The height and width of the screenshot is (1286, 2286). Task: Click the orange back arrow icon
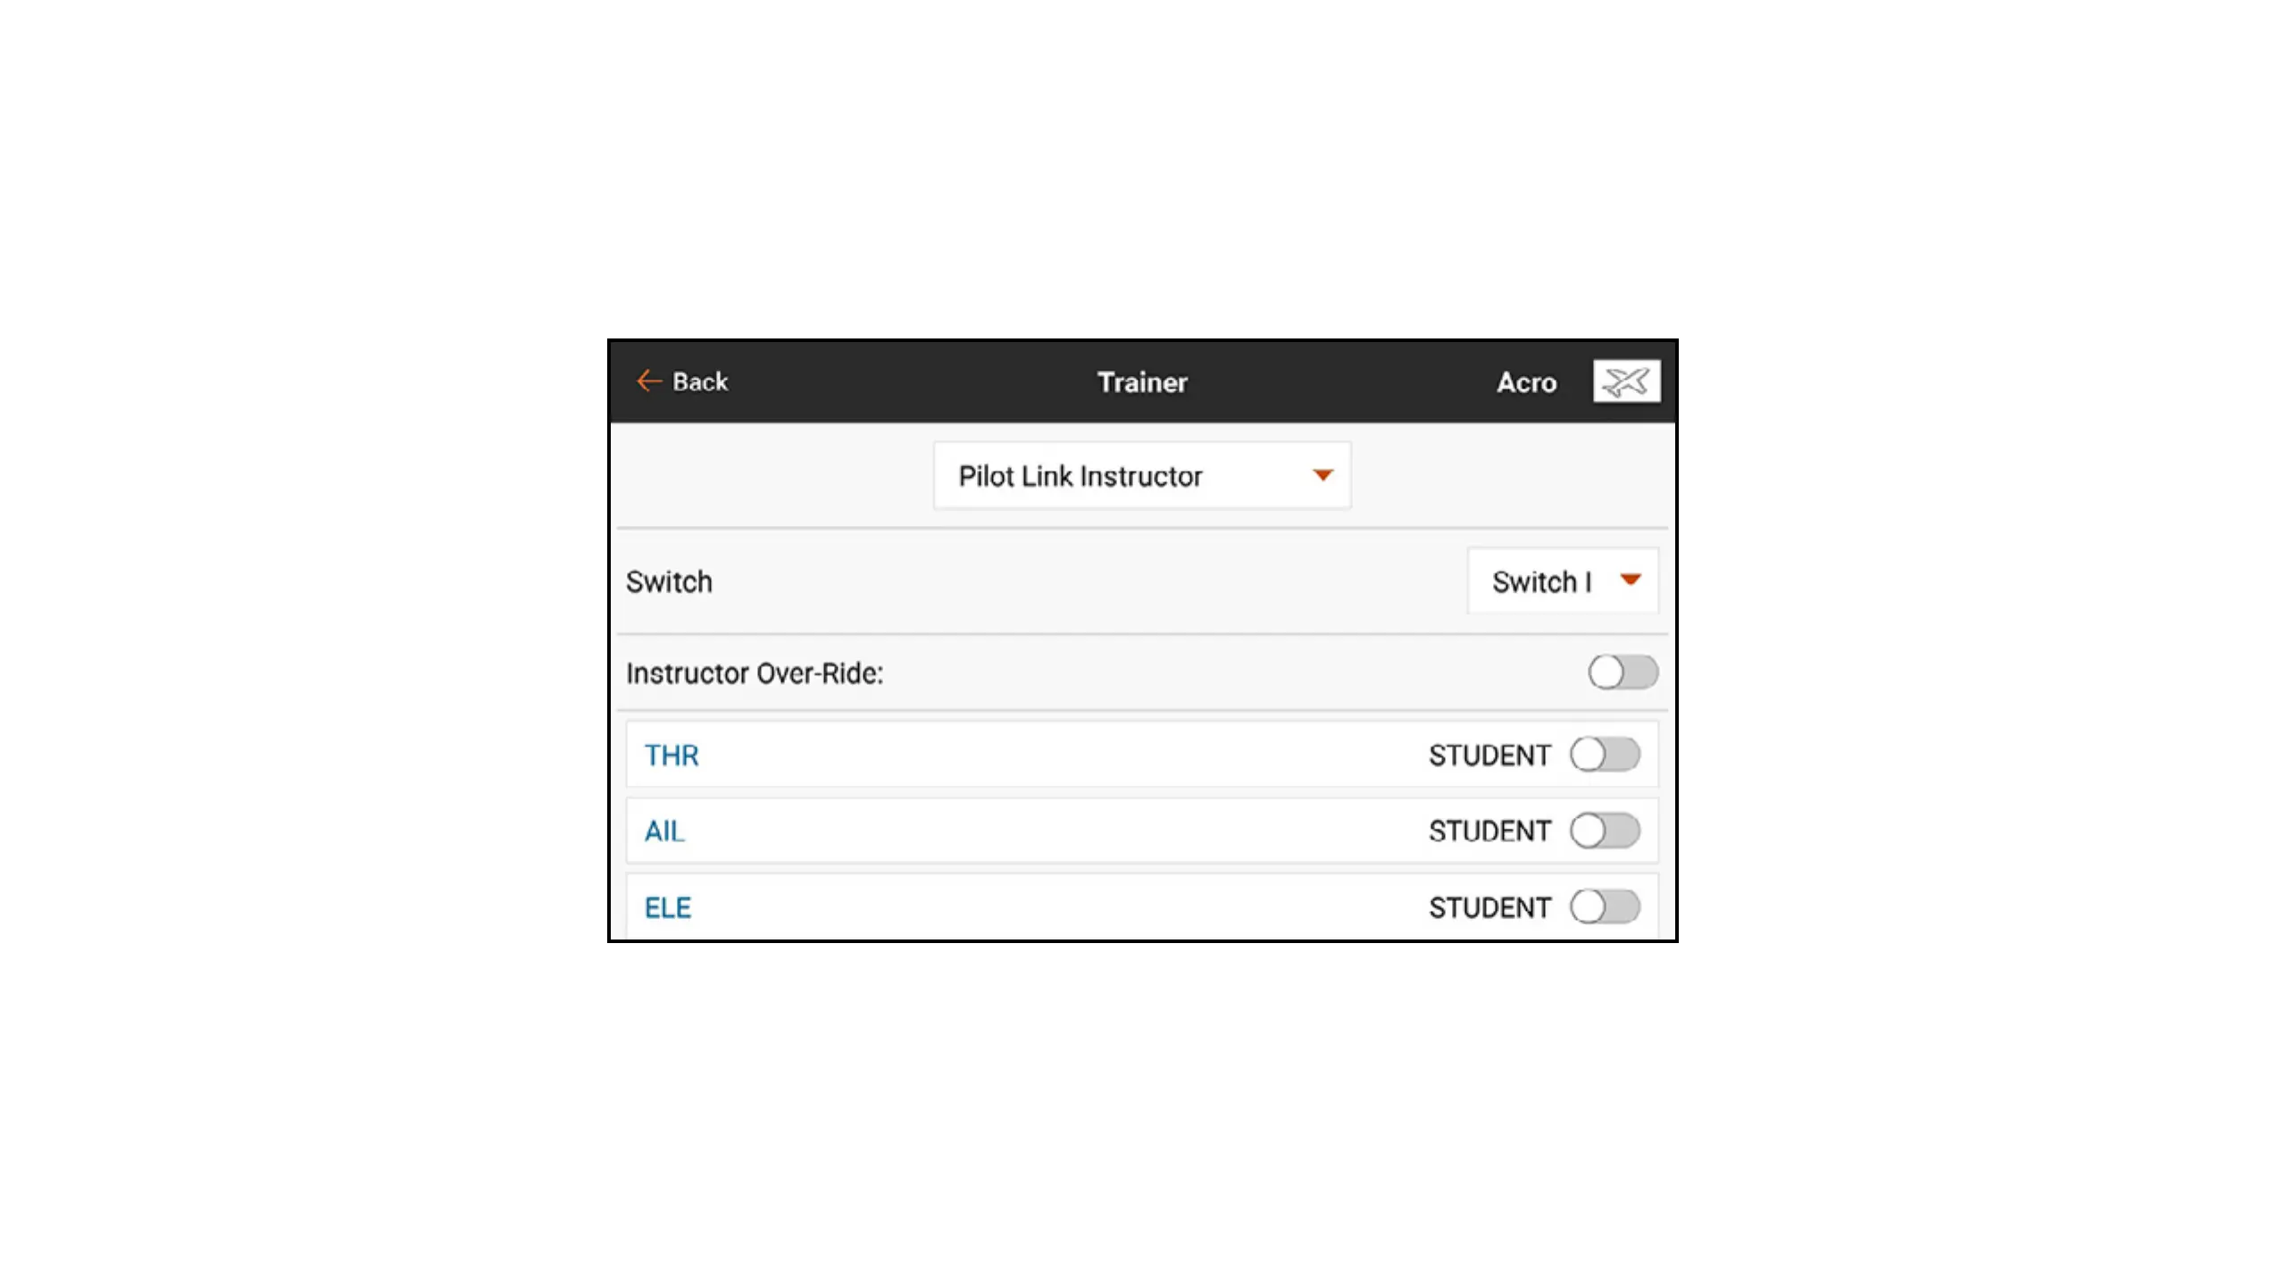click(648, 381)
